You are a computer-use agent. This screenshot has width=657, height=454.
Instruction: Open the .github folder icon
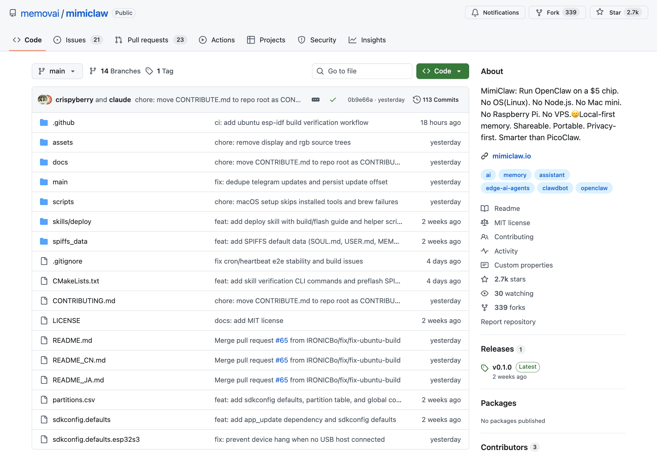[44, 122]
